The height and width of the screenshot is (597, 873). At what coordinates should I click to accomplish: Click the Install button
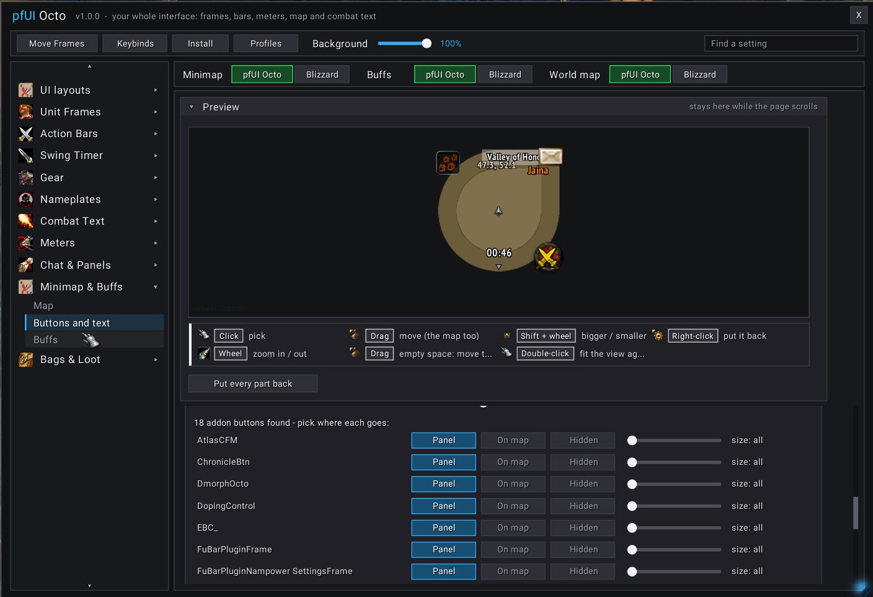(x=200, y=43)
